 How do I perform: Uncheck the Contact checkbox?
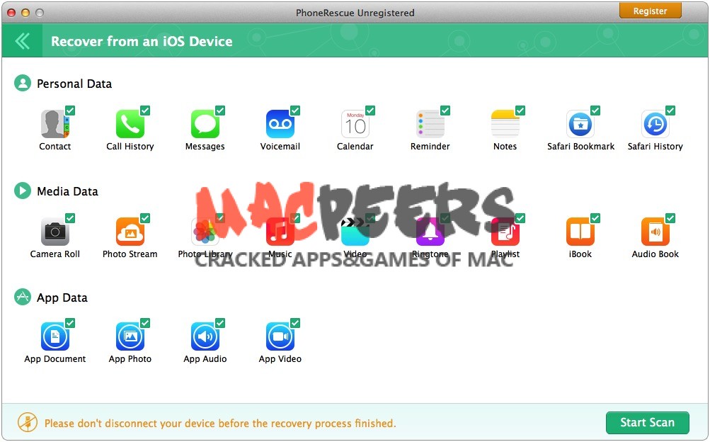point(70,110)
